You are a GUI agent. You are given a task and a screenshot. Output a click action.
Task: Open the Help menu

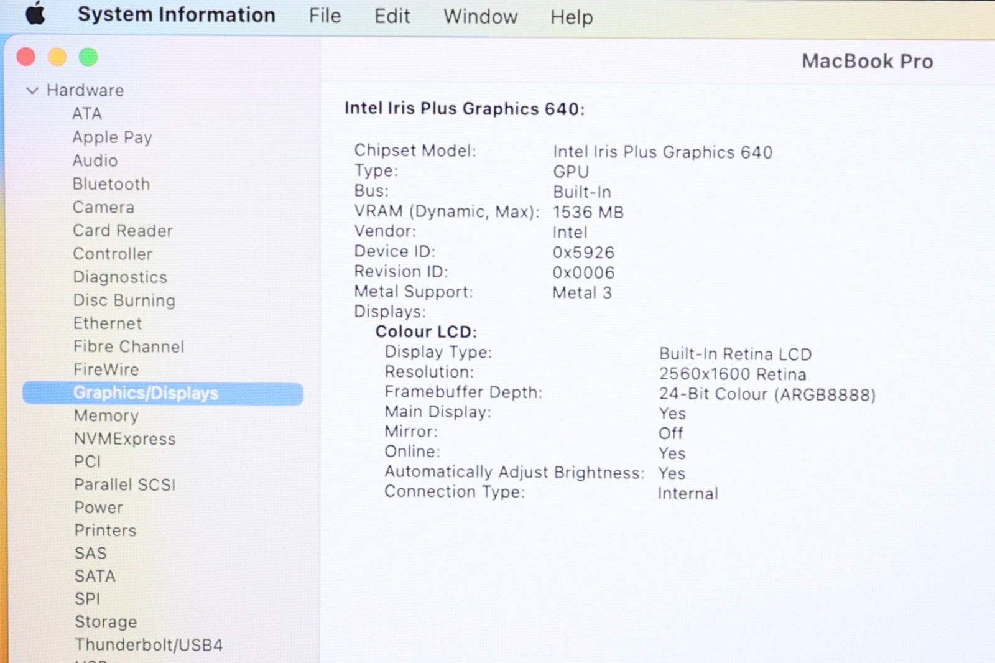click(x=571, y=17)
